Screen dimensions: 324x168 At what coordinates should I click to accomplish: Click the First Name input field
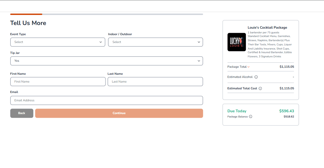tap(58, 82)
